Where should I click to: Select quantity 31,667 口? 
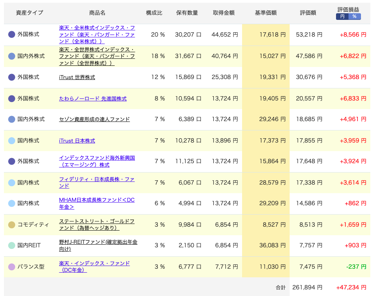tap(188, 56)
